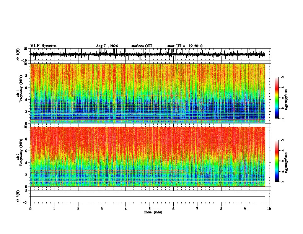Click the date label 'Aug.7 , 2024'
Screen dimensions: 303x234
coord(107,46)
